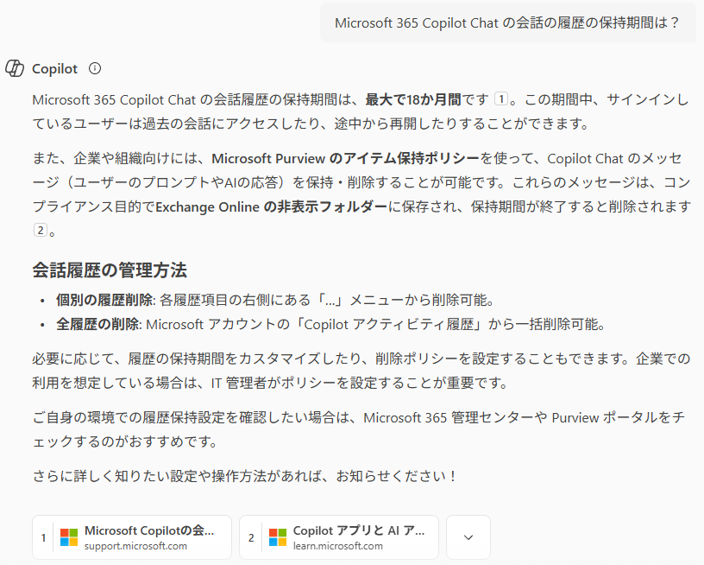
Task: Click the Copilot logo icon
Action: coord(15,69)
